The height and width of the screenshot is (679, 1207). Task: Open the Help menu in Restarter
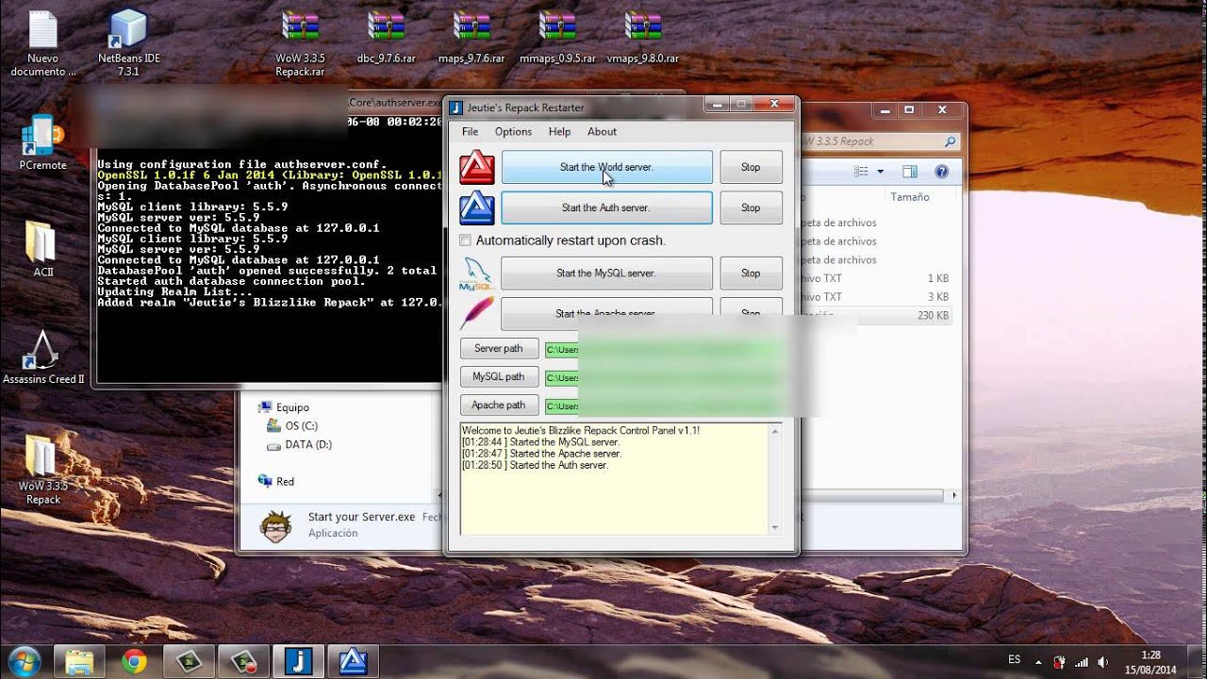point(559,132)
